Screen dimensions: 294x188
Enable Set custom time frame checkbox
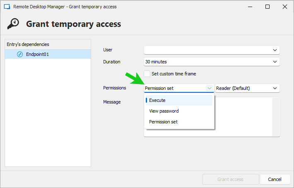point(147,74)
